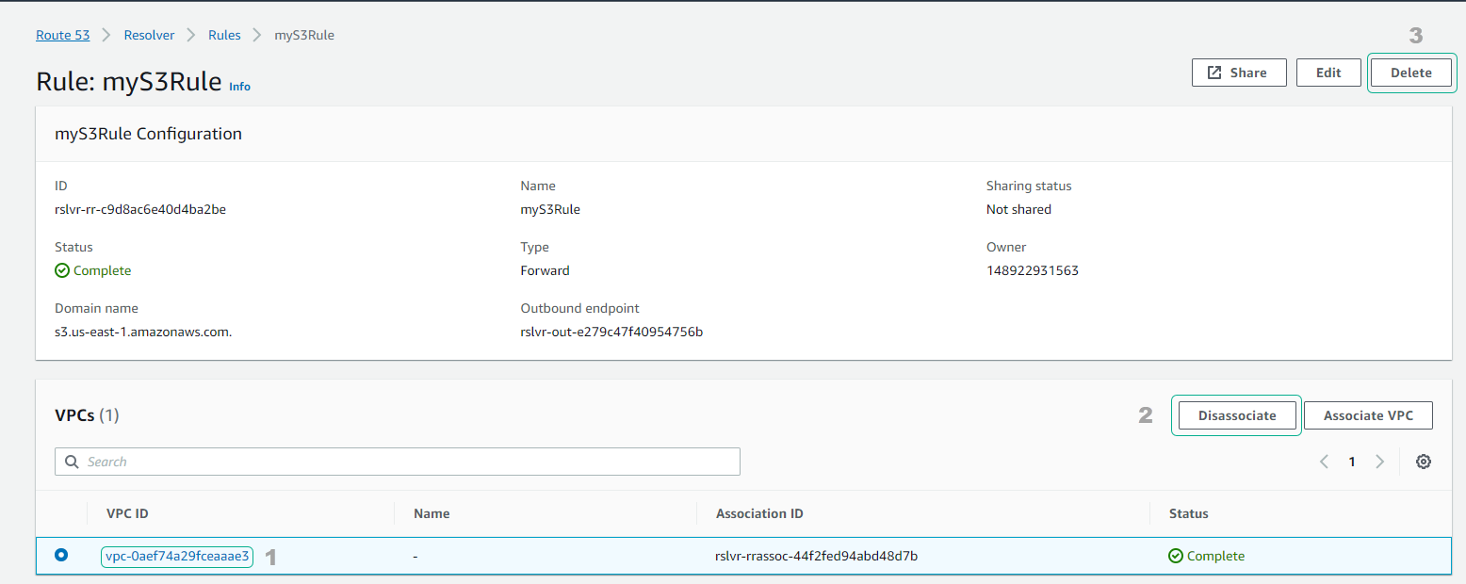Select the radio button for vpc-0aef74a29fceaaae3
Viewport: 1466px width, 584px height.
click(x=61, y=556)
